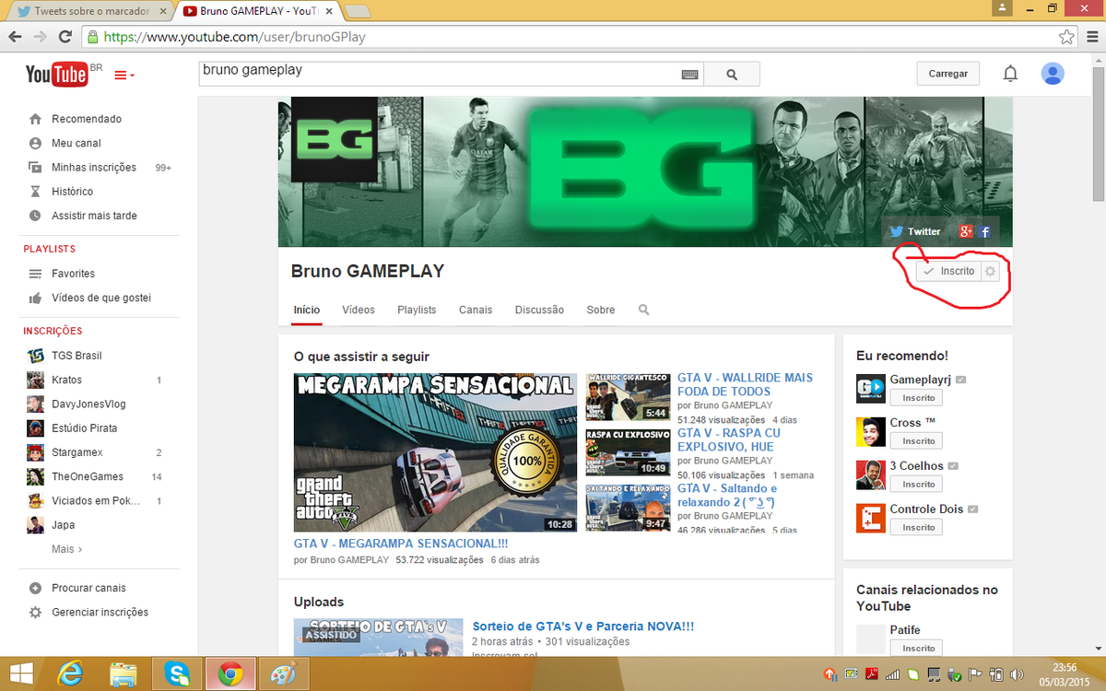This screenshot has height=691, width=1106.
Task: Open GTA V - MEGARAMPA SENSACIONAL!!! title link
Action: tap(401, 544)
